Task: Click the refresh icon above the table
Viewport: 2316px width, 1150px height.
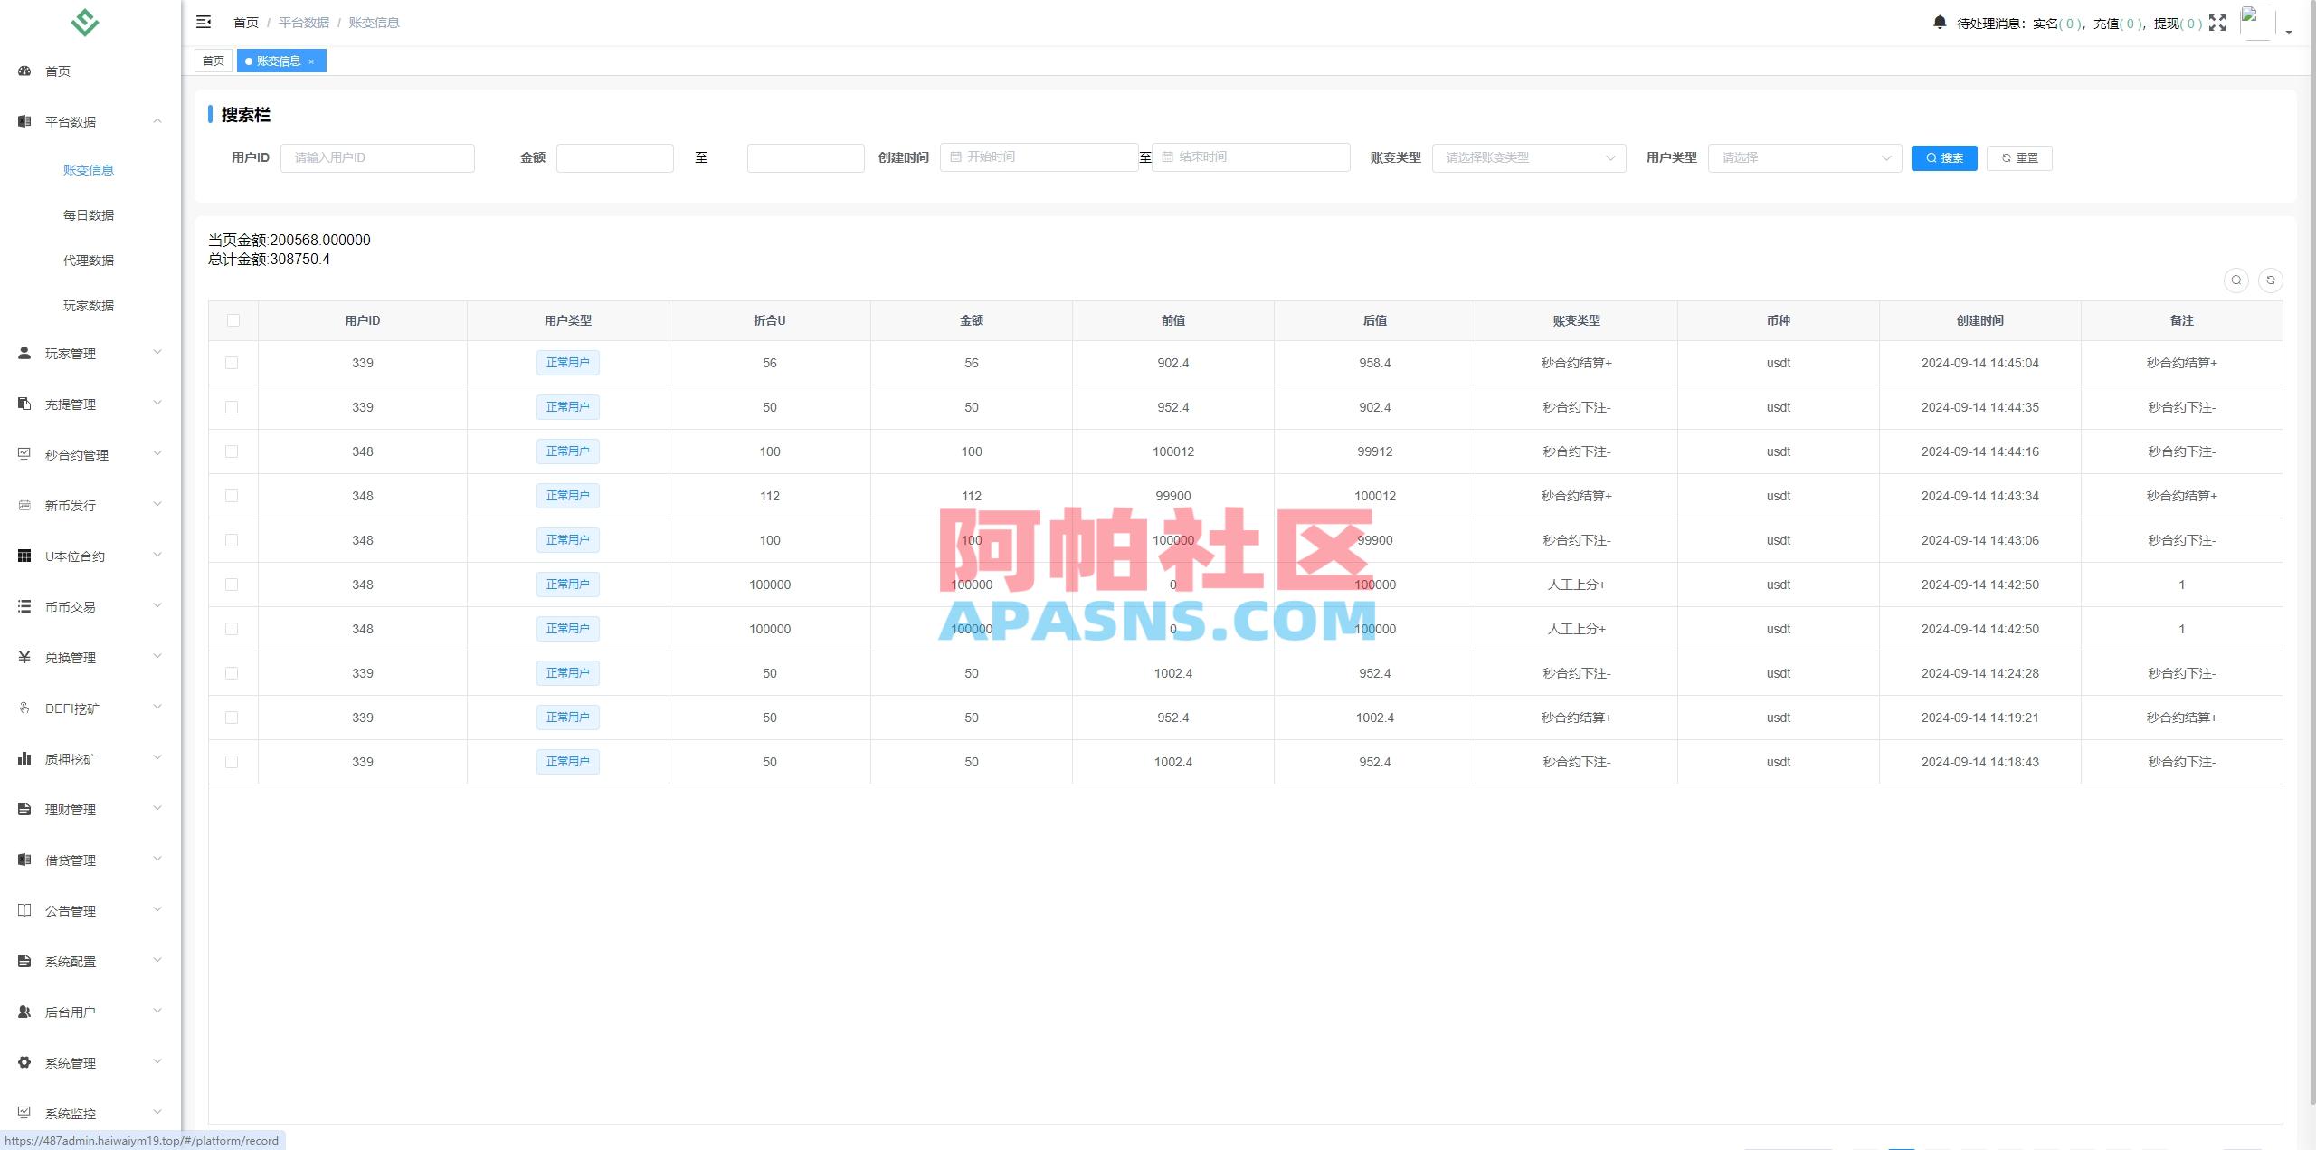Action: coord(2271,280)
